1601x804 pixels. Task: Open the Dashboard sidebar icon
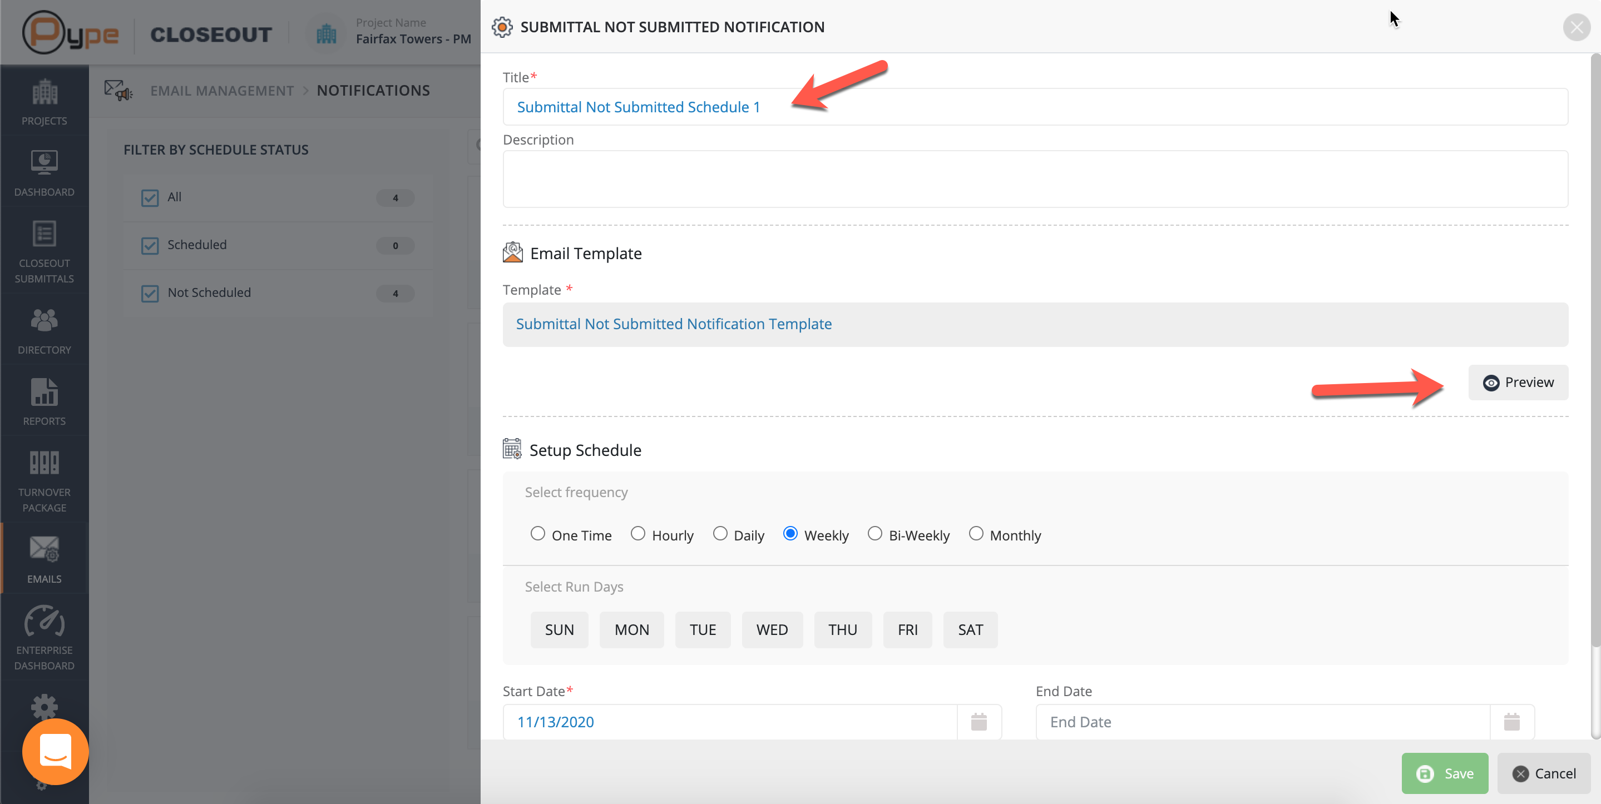point(44,173)
